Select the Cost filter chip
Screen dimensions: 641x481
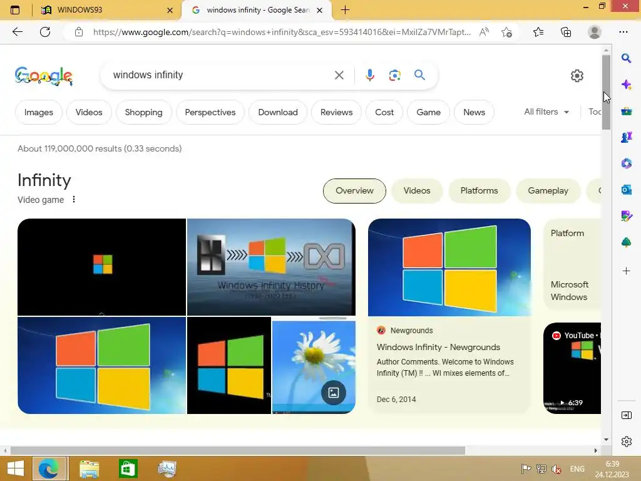click(x=384, y=112)
